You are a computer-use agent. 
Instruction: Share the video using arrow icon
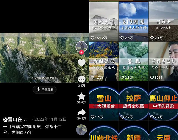coord(81,112)
